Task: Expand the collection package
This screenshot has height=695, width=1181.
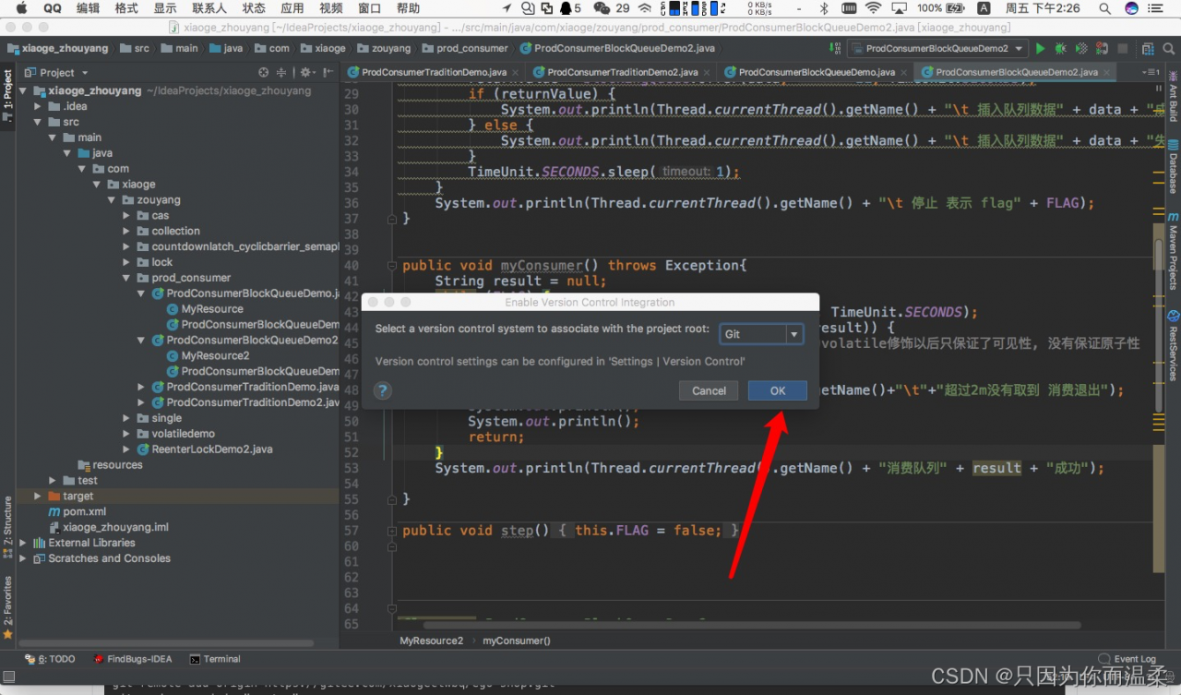Action: [126, 231]
